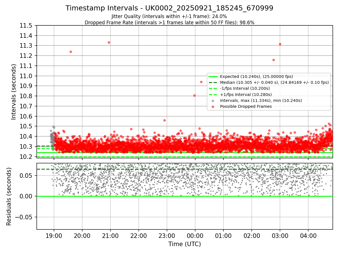Click the y-axis tick label '10.2'

[x=27, y=157]
